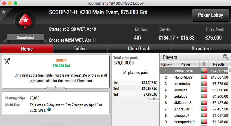Screen dimensions: 231x126
Task: Click the Multi-Day info icon
Action: (x=49, y=109)
